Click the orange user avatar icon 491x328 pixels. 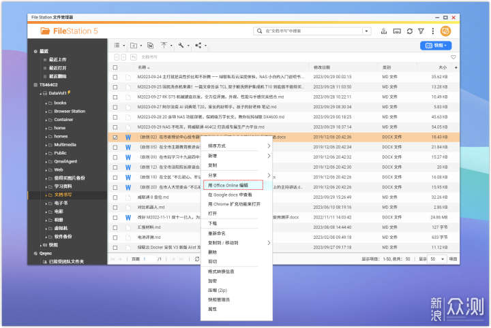[445, 31]
